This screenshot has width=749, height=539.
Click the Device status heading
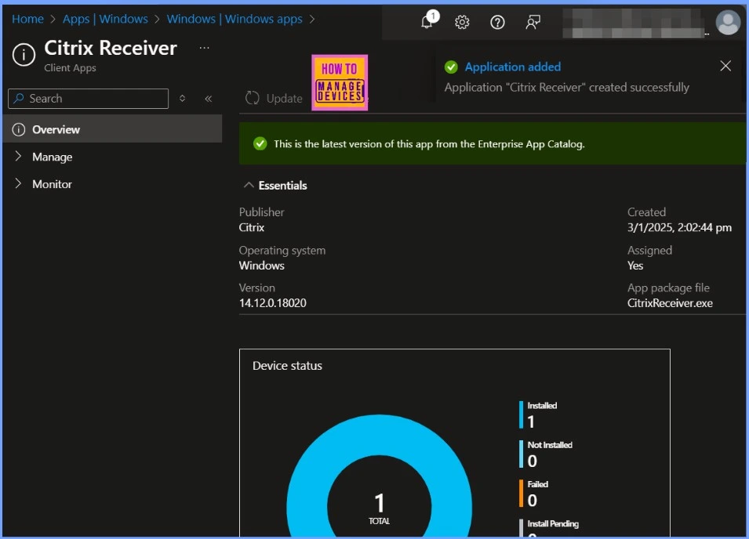pyautogui.click(x=287, y=365)
